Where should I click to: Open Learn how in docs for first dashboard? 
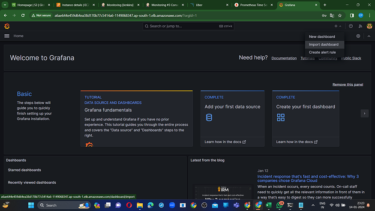click(297, 142)
